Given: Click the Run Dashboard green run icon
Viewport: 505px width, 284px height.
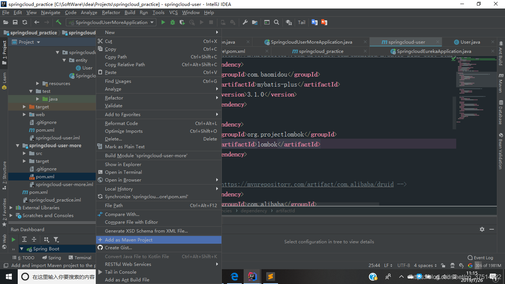Looking at the screenshot, I should pyautogui.click(x=14, y=240).
